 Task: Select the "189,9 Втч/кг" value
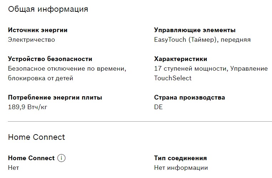[27, 107]
